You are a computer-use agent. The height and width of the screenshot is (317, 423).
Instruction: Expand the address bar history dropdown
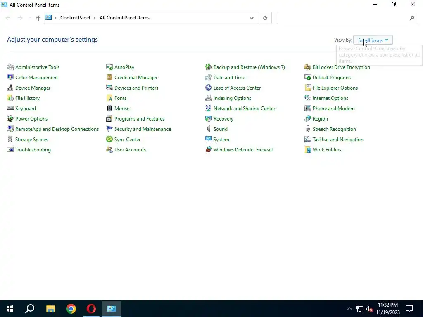coord(252,18)
